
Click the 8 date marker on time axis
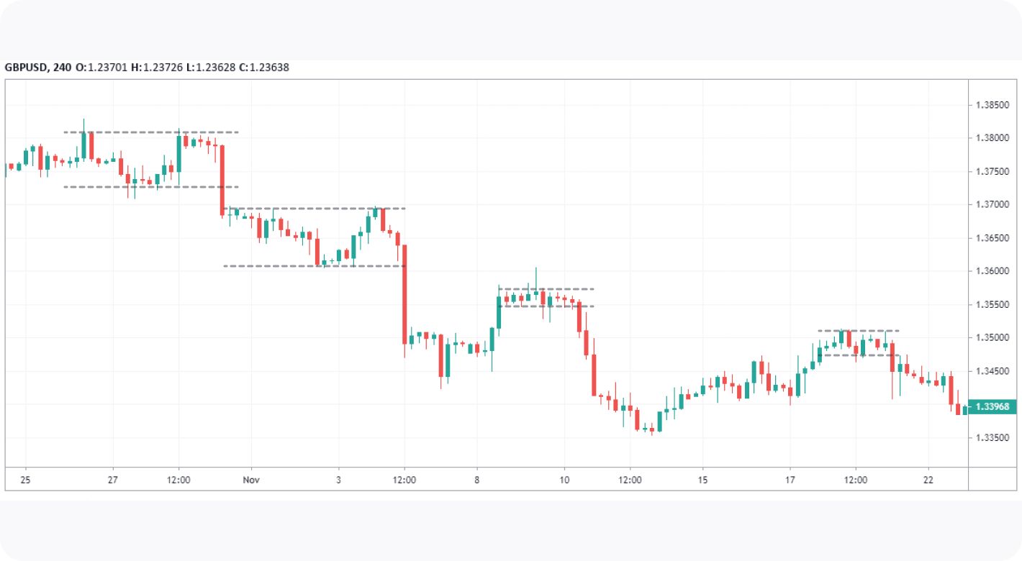[476, 480]
